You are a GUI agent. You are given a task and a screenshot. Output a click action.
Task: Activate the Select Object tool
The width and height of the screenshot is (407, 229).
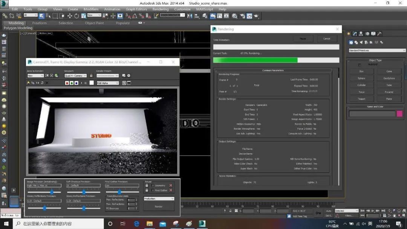click(x=41, y=16)
